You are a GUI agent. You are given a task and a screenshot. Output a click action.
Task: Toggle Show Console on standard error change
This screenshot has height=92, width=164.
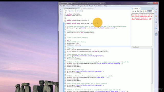pyautogui.click(x=151, y=11)
